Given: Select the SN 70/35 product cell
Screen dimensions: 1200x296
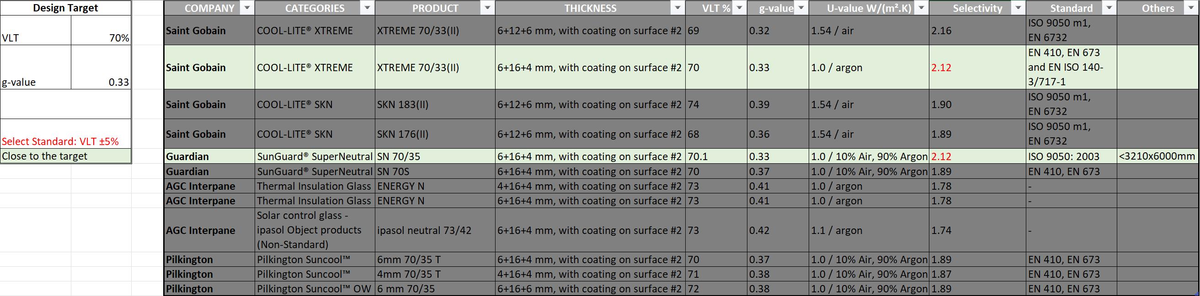Looking at the screenshot, I should click(435, 156).
